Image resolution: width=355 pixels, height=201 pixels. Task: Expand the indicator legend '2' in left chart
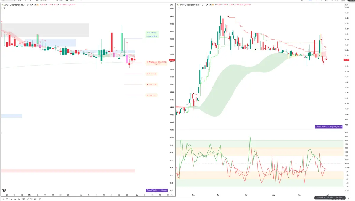pos(4,8)
